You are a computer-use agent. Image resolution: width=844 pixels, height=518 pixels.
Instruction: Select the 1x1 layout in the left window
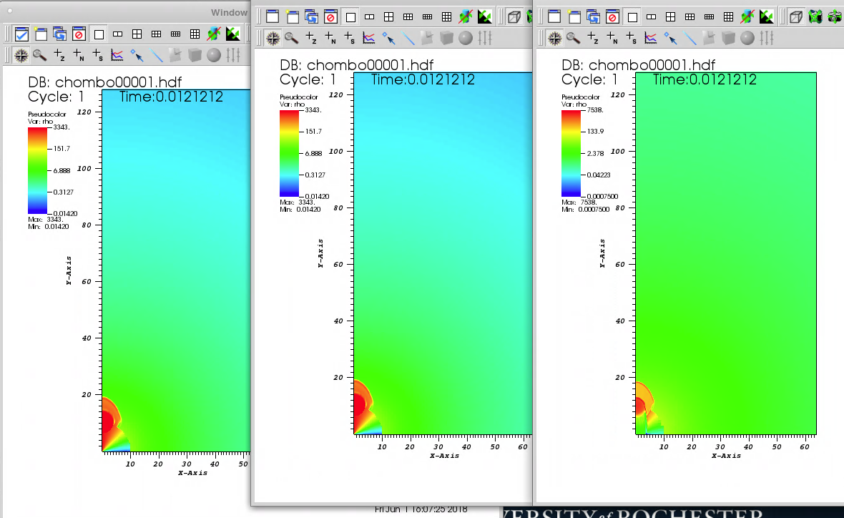[99, 34]
